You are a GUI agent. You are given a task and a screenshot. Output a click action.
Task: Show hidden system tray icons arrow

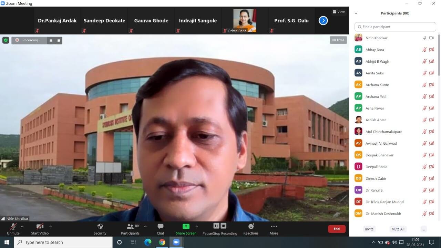pyautogui.click(x=373, y=242)
